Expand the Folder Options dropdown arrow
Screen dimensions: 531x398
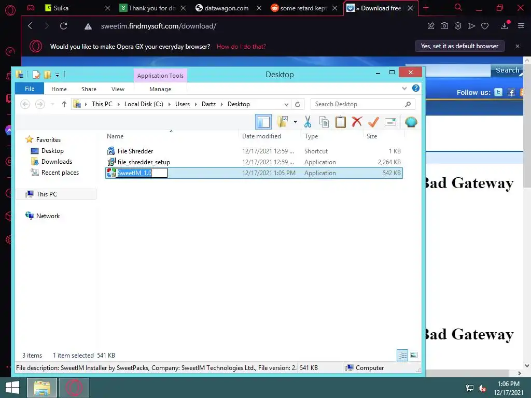295,122
